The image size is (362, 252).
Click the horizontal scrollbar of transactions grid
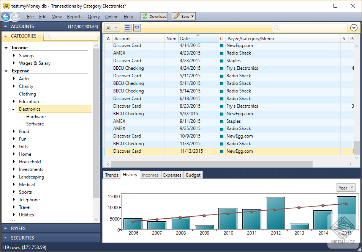pos(211,164)
